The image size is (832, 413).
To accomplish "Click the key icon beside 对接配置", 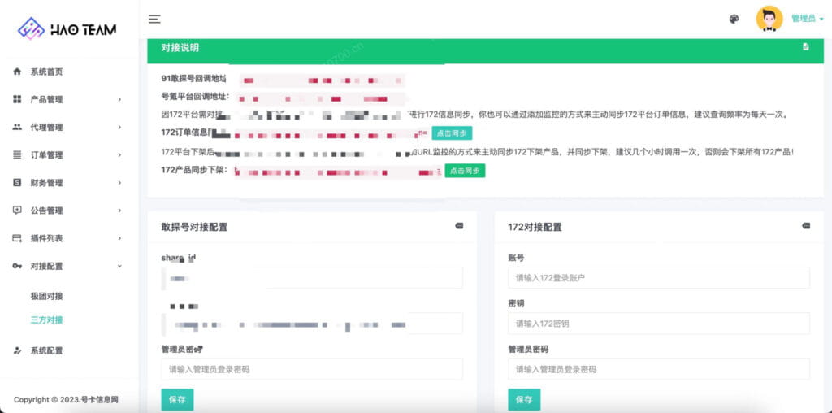I will coord(17,266).
